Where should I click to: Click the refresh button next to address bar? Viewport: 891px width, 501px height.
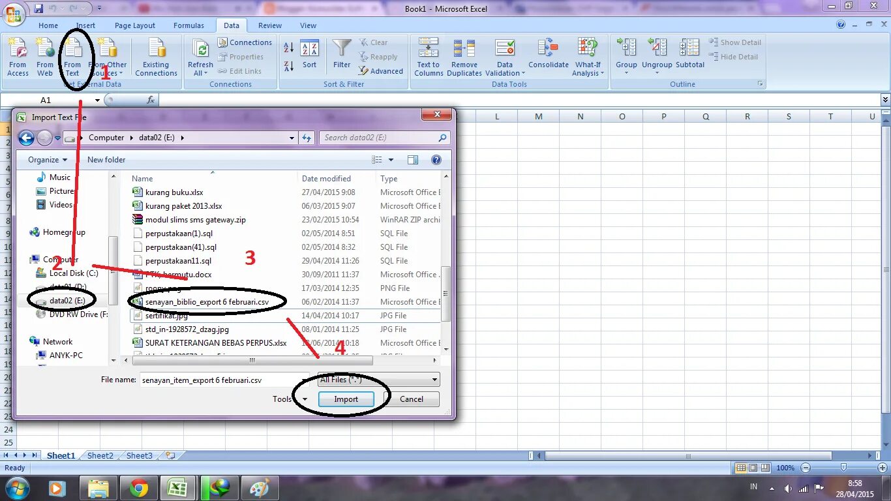(307, 138)
